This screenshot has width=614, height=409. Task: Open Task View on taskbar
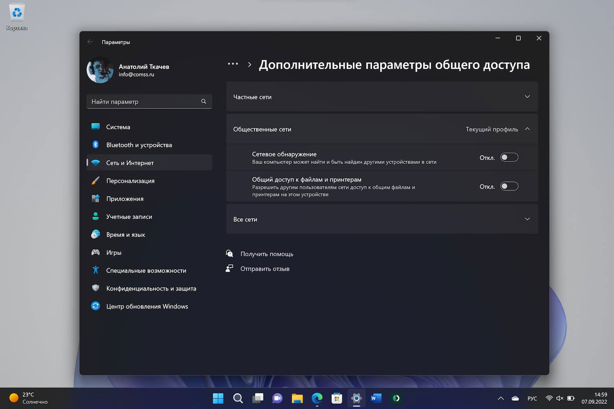(x=257, y=398)
